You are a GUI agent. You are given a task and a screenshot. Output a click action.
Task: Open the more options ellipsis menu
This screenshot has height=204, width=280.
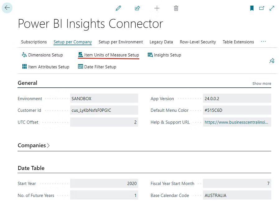(x=264, y=42)
